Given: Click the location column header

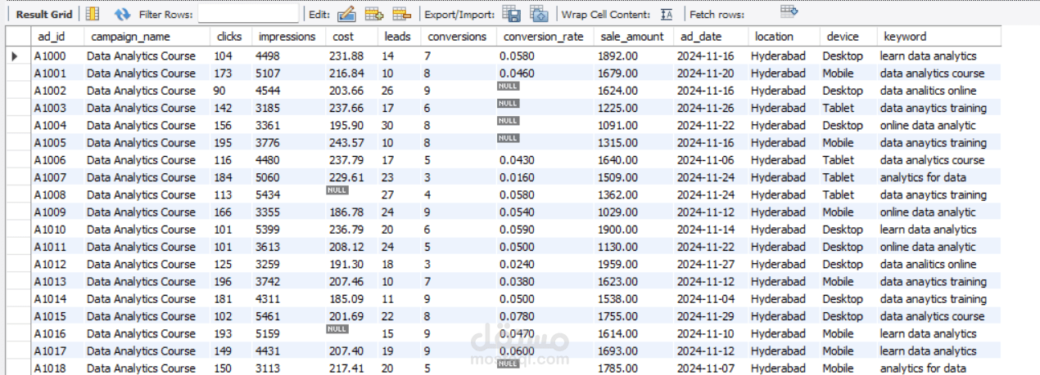Looking at the screenshot, I should point(783,36).
